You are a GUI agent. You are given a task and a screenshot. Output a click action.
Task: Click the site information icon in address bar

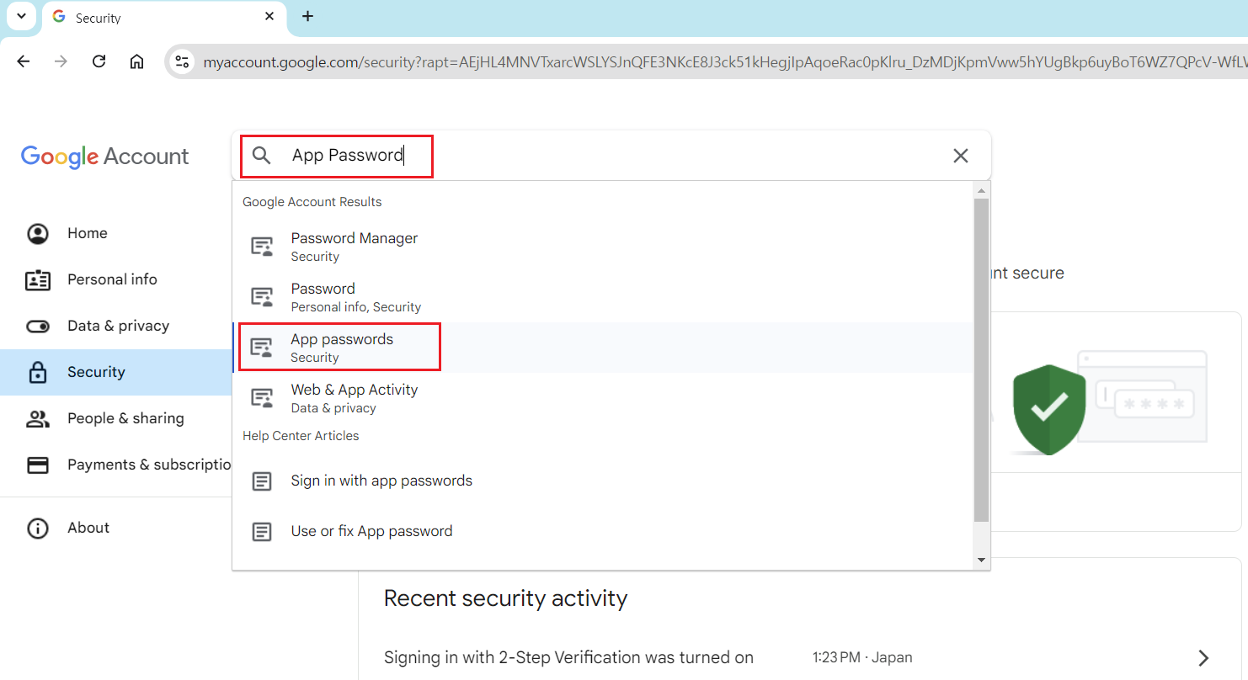[x=180, y=61]
